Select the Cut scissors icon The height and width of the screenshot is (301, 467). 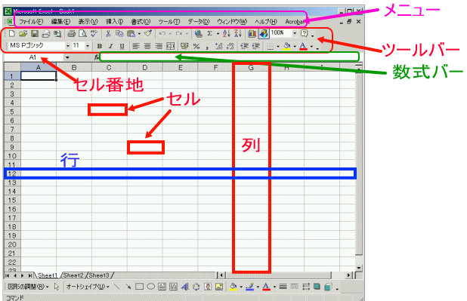pos(108,34)
